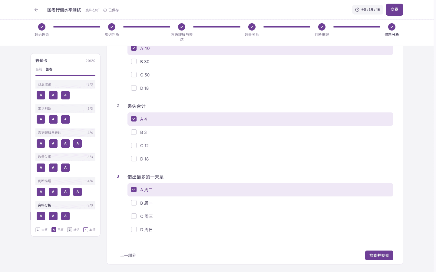Click the 检查并交卷 button

[x=379, y=255]
